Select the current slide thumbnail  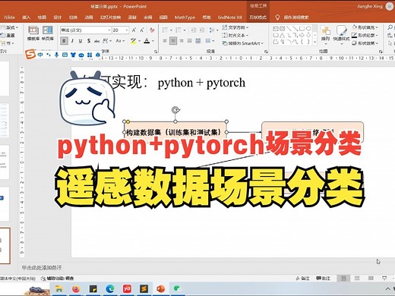click(x=5, y=246)
